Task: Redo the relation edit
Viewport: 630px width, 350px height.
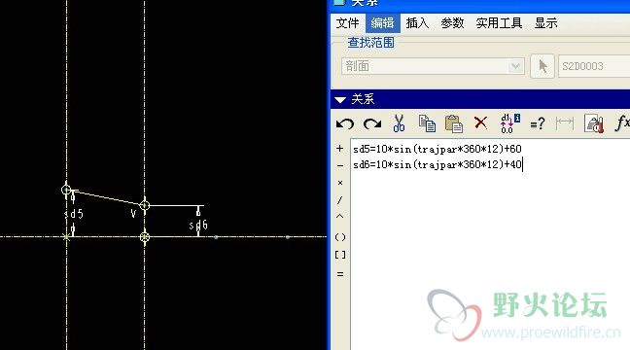Action: click(372, 123)
